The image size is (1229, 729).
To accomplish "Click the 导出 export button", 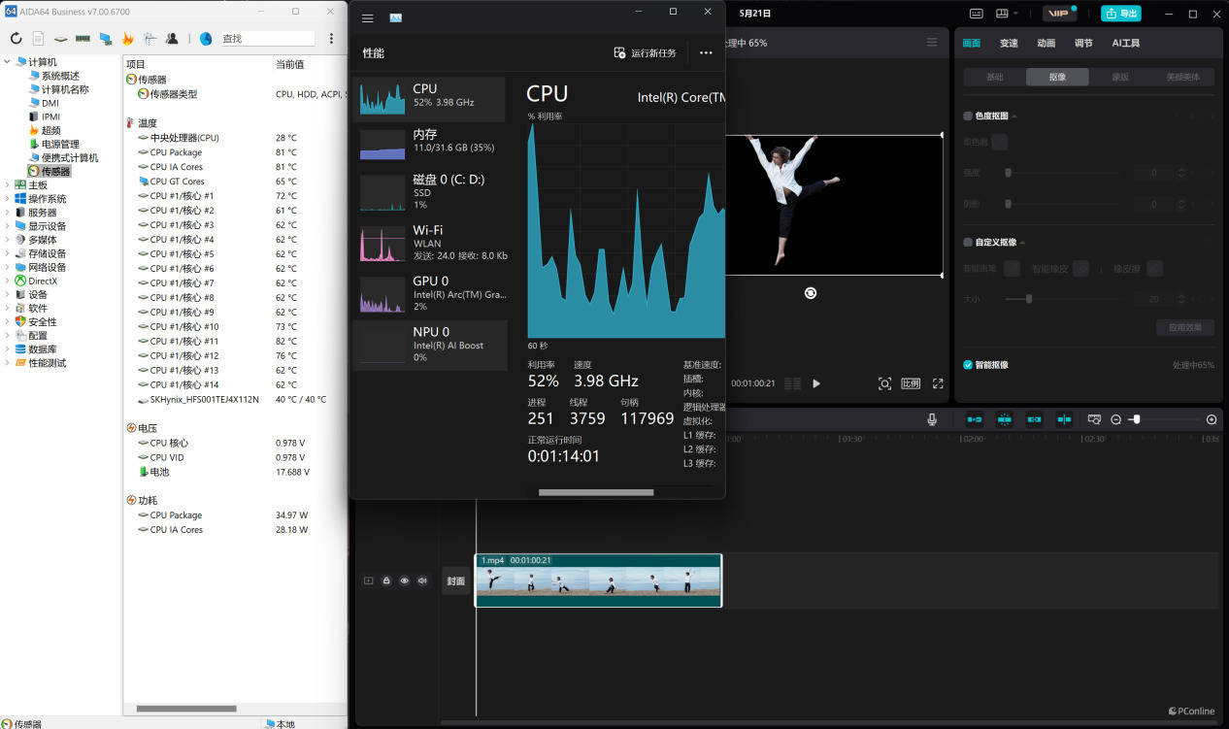I will click(1121, 14).
